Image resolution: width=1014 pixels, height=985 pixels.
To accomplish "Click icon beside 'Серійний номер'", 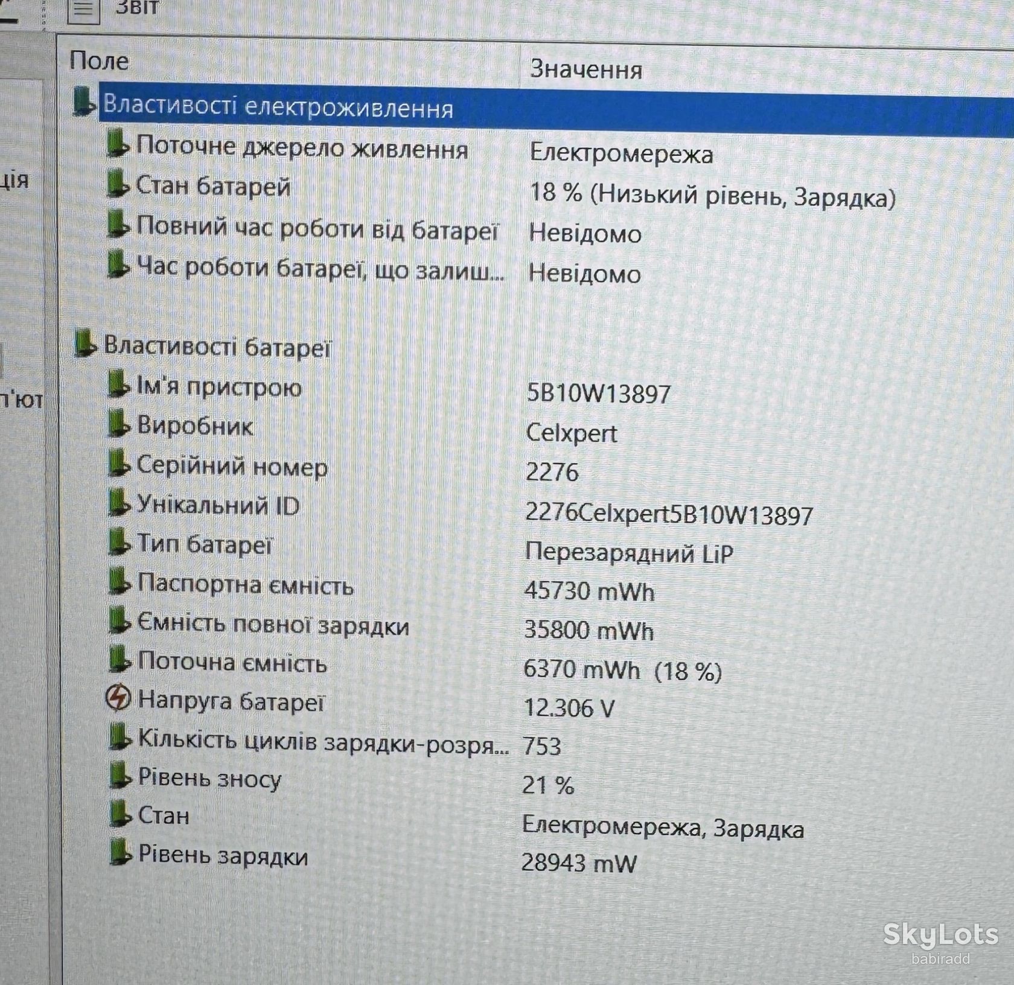I will coord(119,463).
